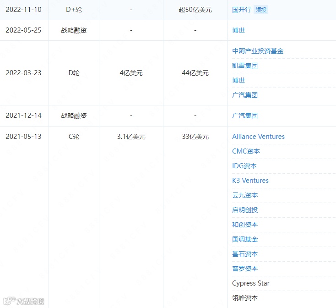Select 战略融资 in 2022-05-25 row
Viewport: 336px width, 308px height.
tap(74, 30)
